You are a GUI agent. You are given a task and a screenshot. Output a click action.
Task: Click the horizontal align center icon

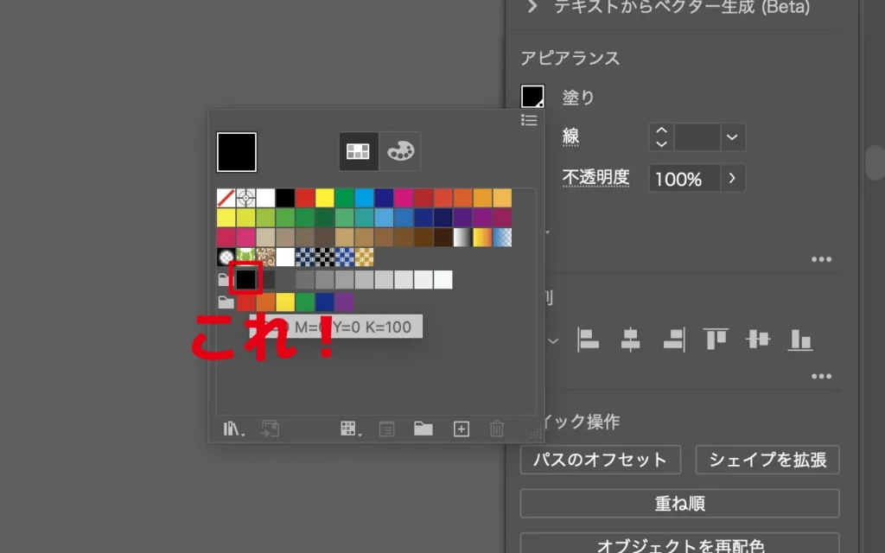(631, 340)
